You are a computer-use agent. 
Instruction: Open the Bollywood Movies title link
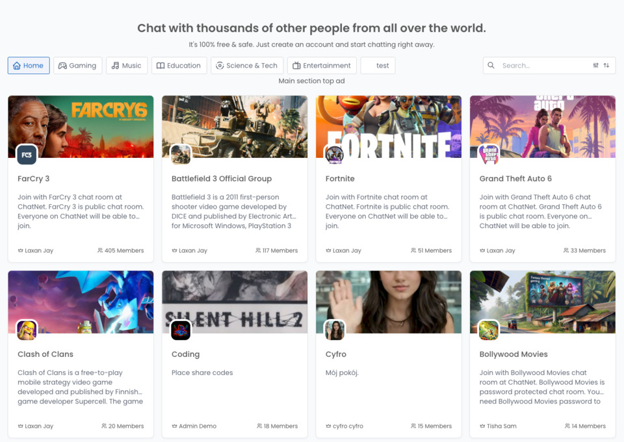(x=513, y=354)
